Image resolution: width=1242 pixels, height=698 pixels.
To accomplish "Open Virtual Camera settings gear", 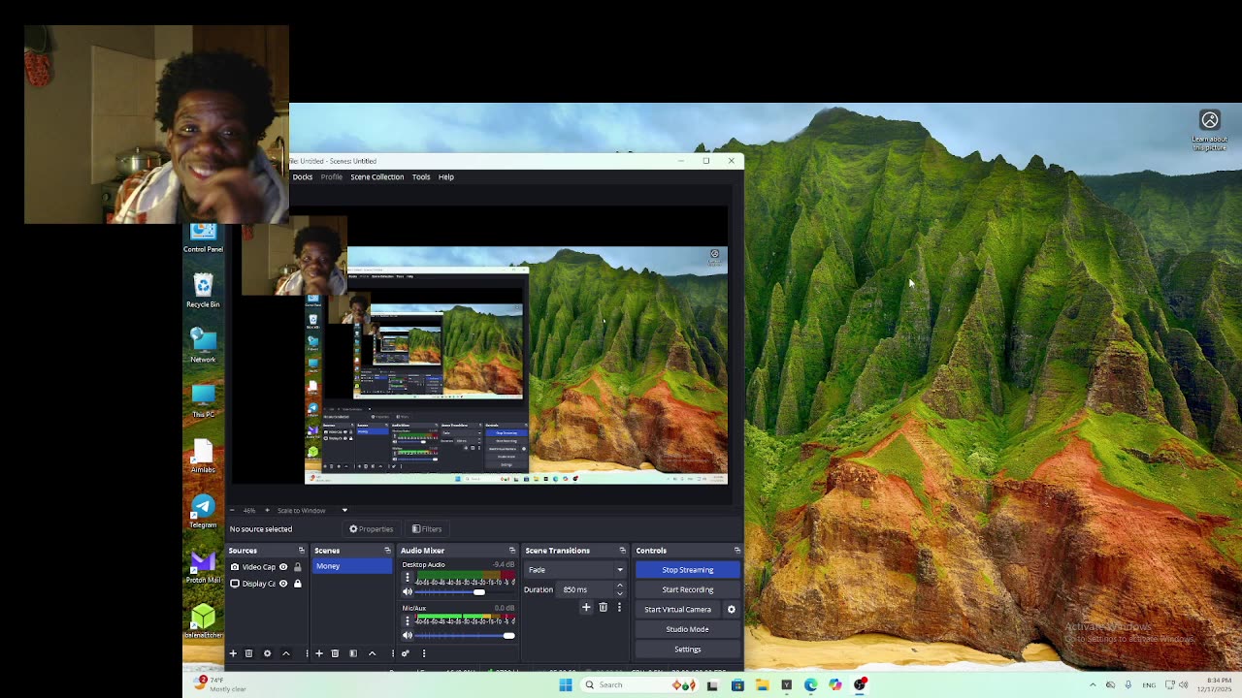I will 732,610.
